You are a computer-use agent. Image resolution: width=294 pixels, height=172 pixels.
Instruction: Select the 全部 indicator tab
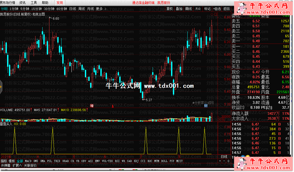[20, 161]
